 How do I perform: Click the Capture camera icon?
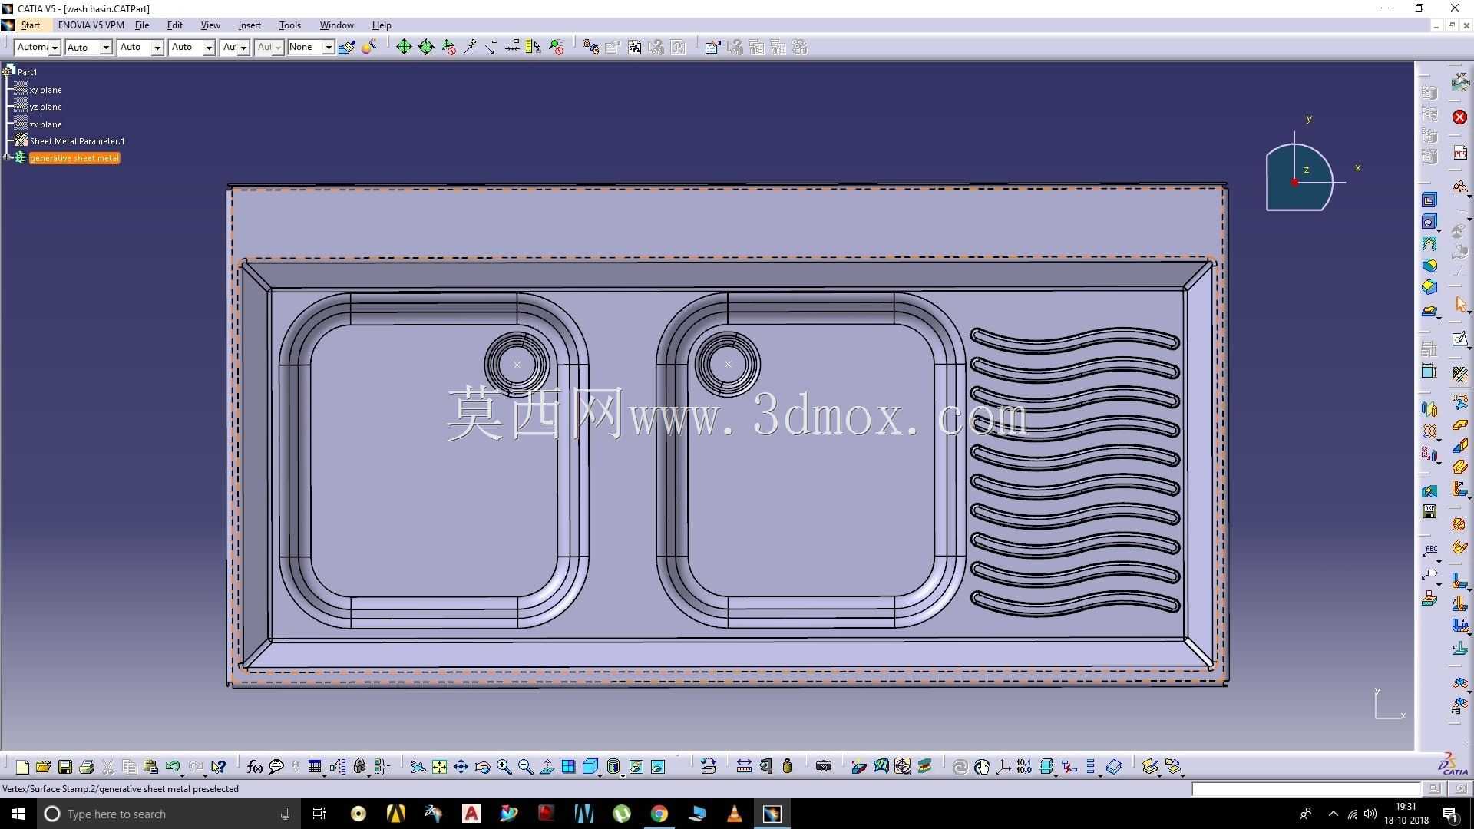click(824, 766)
